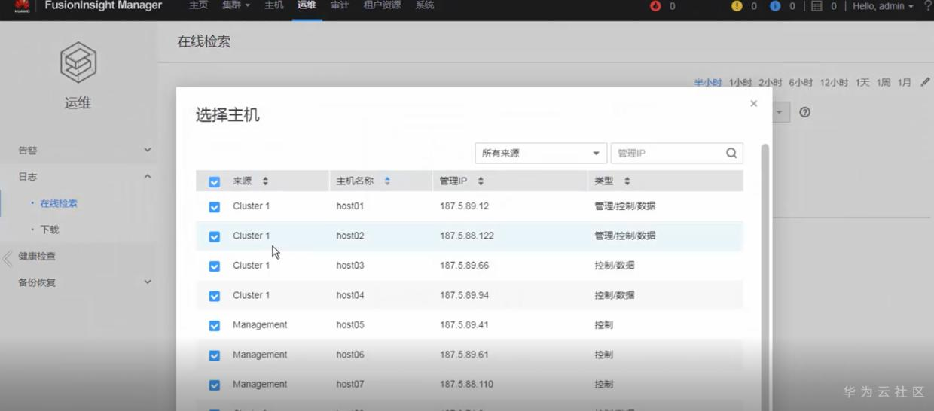Open the 系统 menu

coord(425,5)
